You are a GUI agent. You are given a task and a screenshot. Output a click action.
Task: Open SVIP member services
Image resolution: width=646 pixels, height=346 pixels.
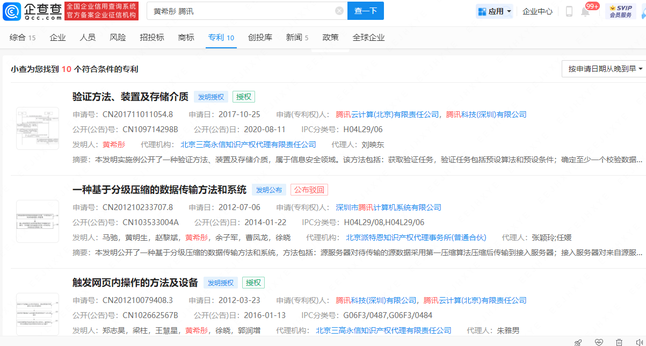click(x=621, y=11)
